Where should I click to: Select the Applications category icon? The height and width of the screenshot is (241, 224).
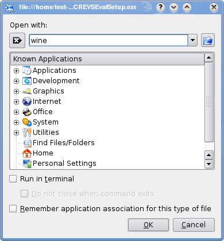pyautogui.click(x=27, y=71)
